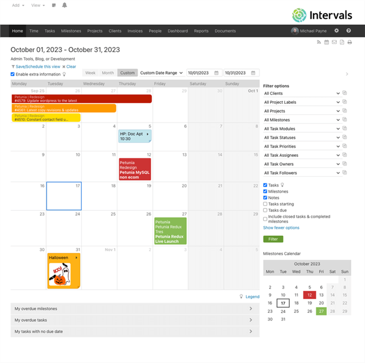Open the All Projects dropdown

coord(302,111)
